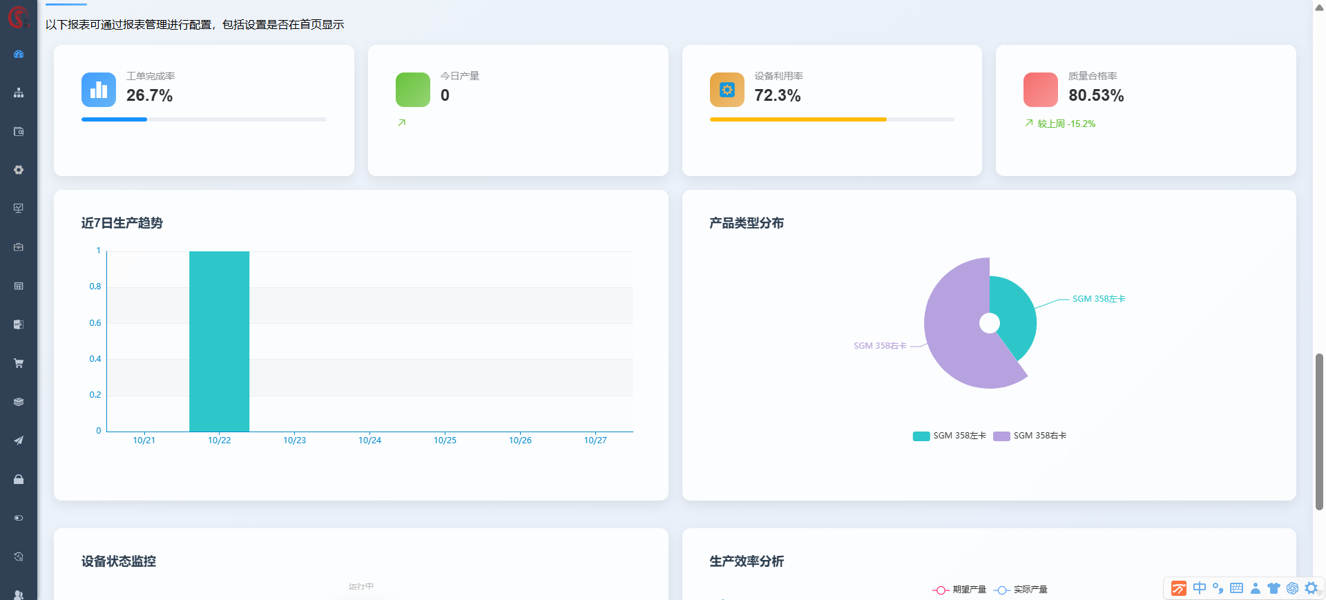Click the green icon for 今日产量
The width and height of the screenshot is (1326, 600).
point(413,90)
